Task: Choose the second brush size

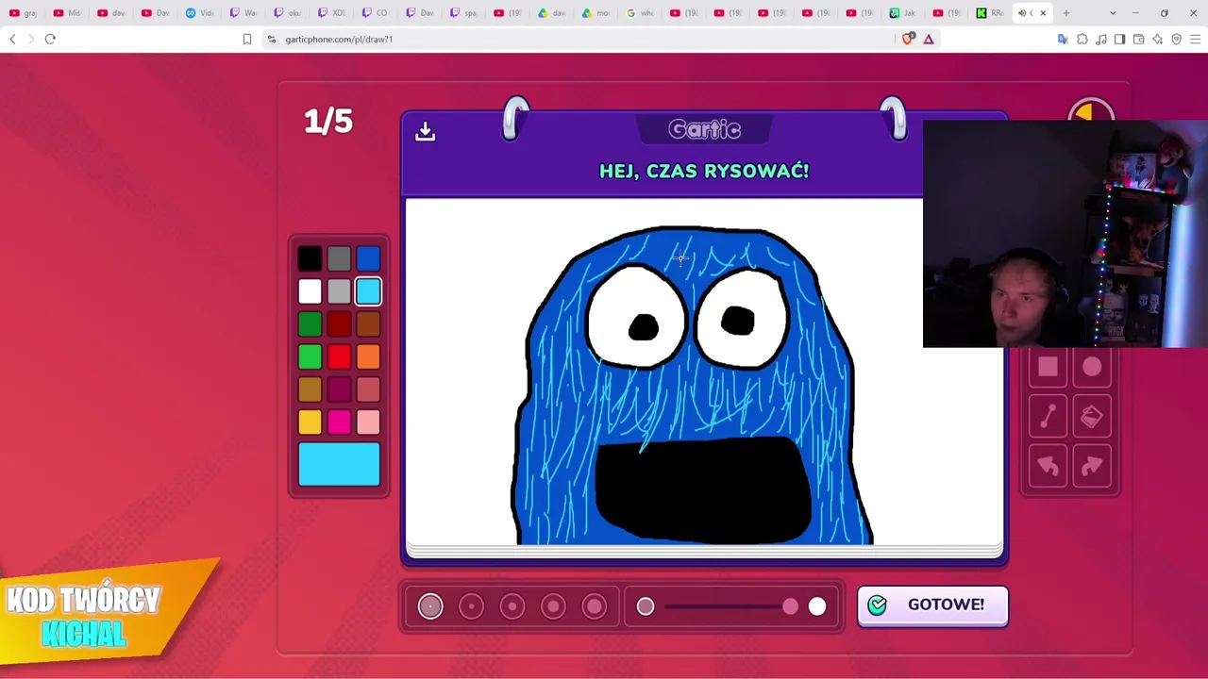Action: (x=471, y=606)
